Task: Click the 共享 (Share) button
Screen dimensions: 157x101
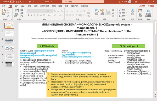Action: pos(142,6)
